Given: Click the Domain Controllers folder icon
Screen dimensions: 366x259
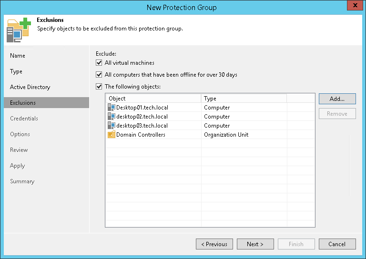Looking at the screenshot, I should (112, 135).
